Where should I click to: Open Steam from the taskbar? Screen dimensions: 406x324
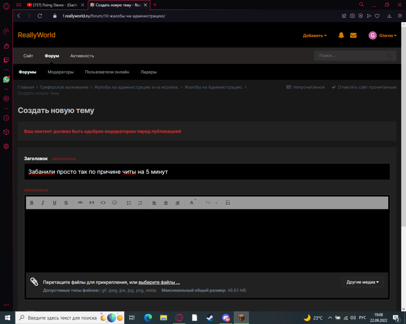[210, 318]
